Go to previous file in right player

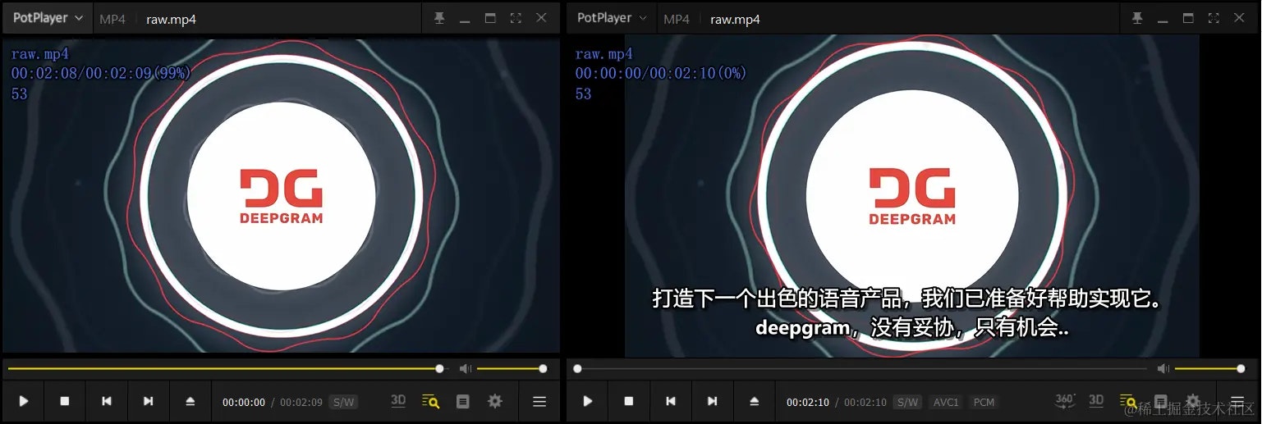[x=671, y=401]
